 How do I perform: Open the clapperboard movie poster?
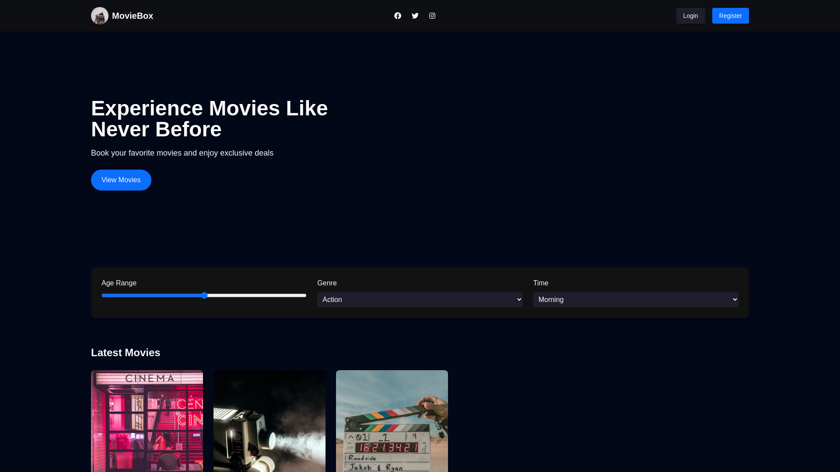tap(392, 421)
